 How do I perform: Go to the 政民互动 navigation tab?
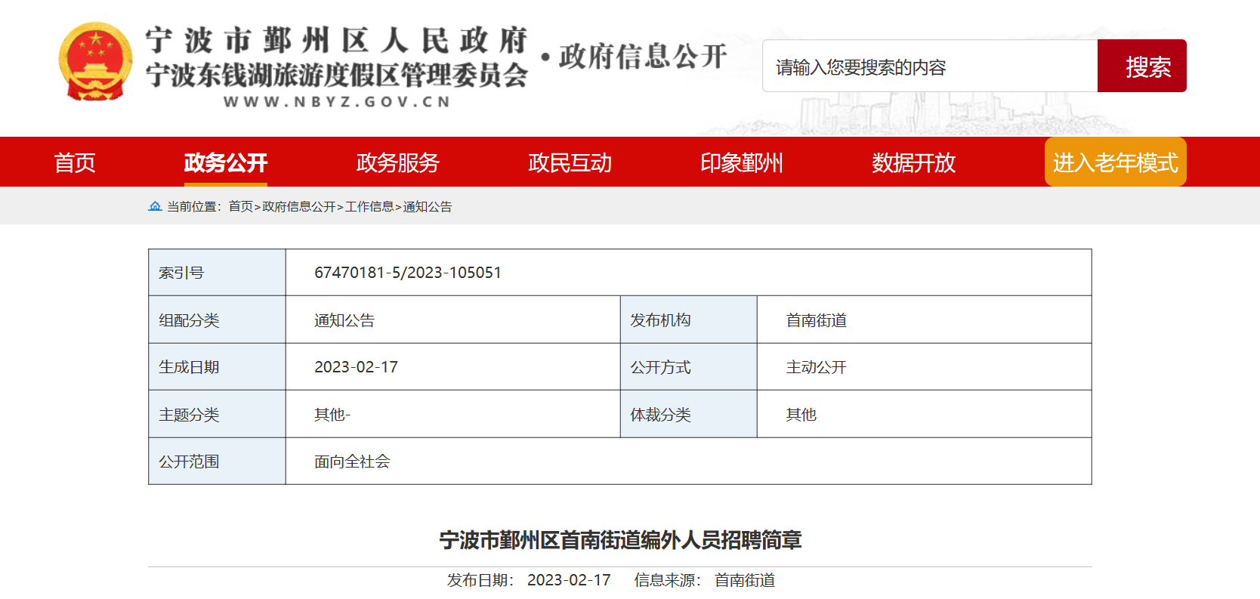[570, 162]
